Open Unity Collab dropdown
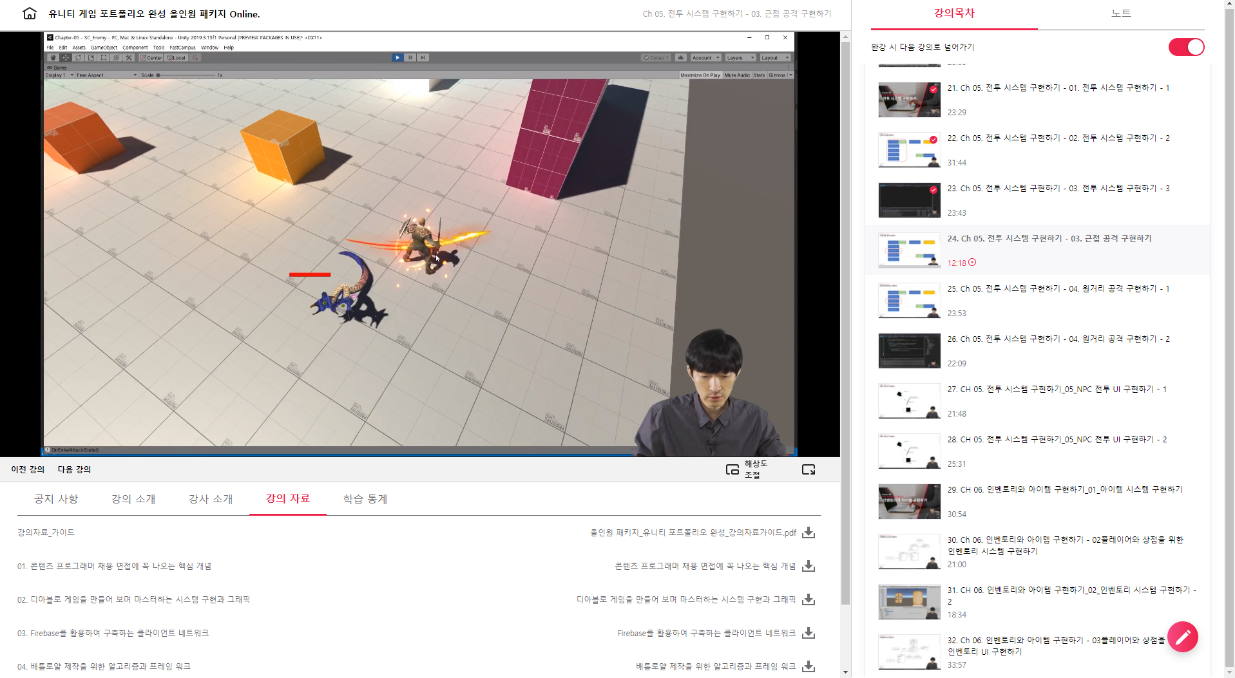This screenshot has height=678, width=1235. coord(656,57)
